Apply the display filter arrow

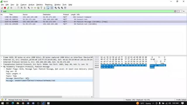178,11
